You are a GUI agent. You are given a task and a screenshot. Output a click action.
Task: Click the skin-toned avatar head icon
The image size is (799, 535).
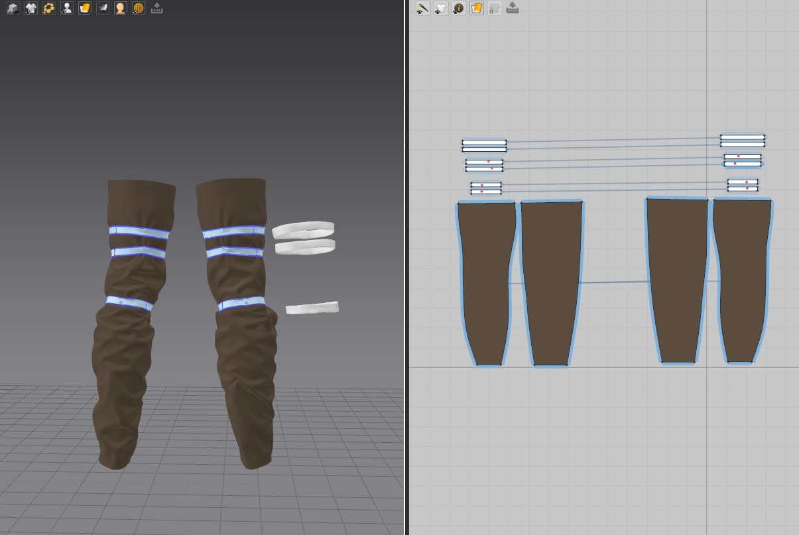tap(121, 9)
